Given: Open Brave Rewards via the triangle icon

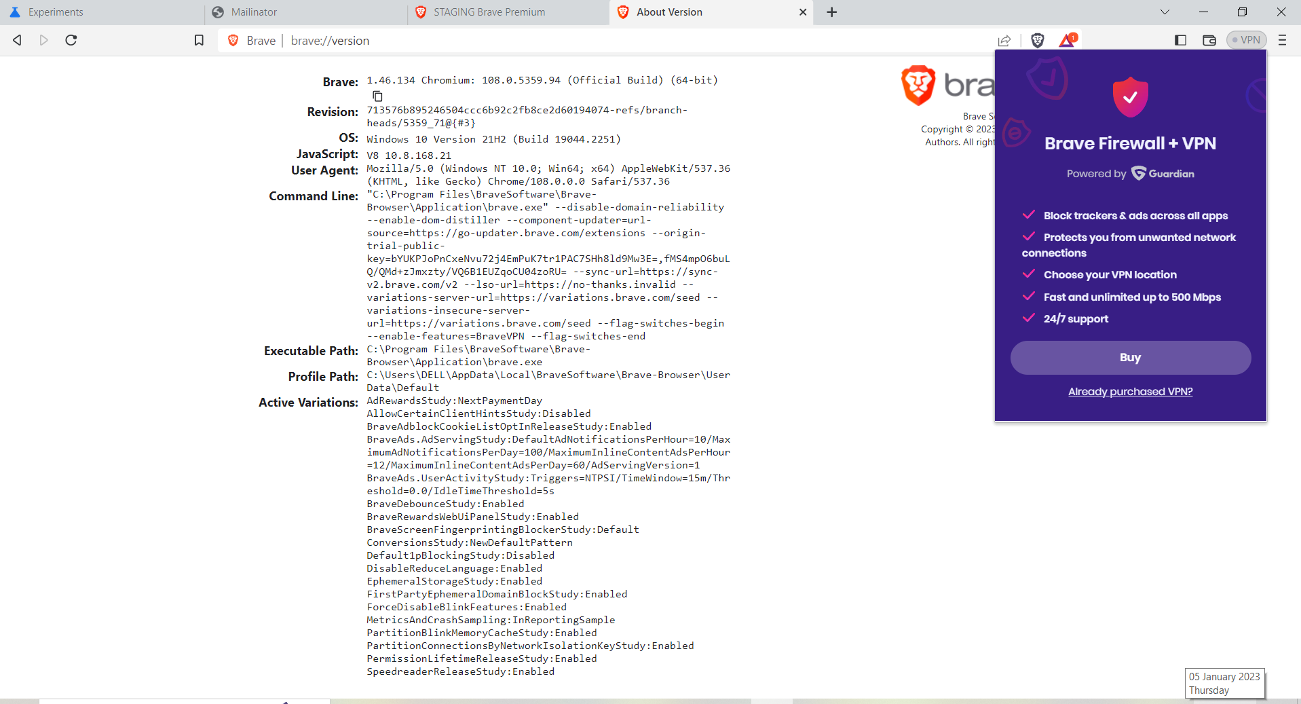Looking at the screenshot, I should click(1066, 40).
